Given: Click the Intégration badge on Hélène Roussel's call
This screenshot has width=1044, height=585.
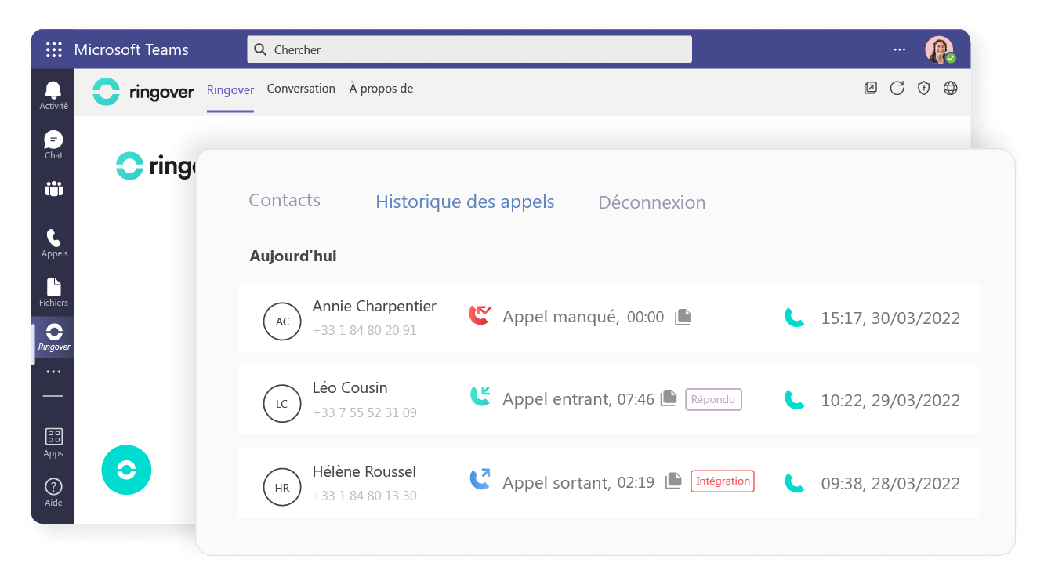Looking at the screenshot, I should pos(722,481).
